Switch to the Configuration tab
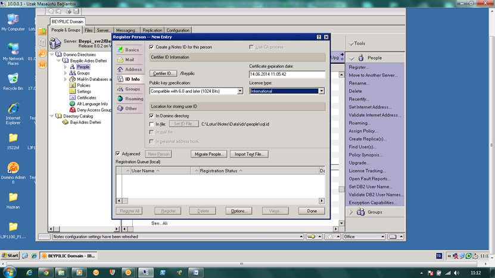This screenshot has height=278, width=495. pyautogui.click(x=178, y=30)
